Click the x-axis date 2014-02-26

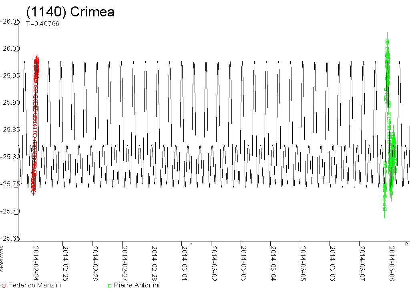tap(95, 263)
